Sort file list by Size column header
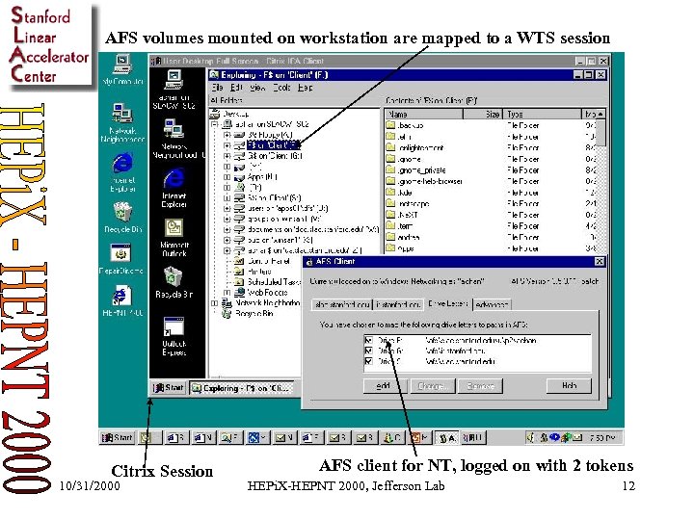694x520 pixels. coord(483,114)
